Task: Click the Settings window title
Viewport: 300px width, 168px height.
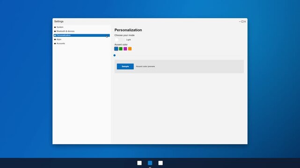Action: [x=59, y=21]
